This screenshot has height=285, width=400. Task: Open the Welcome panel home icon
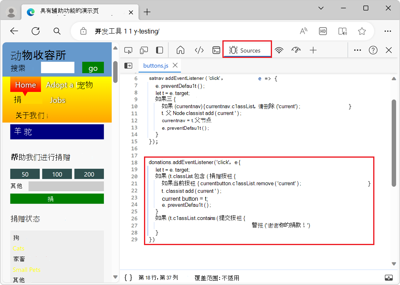(180, 50)
